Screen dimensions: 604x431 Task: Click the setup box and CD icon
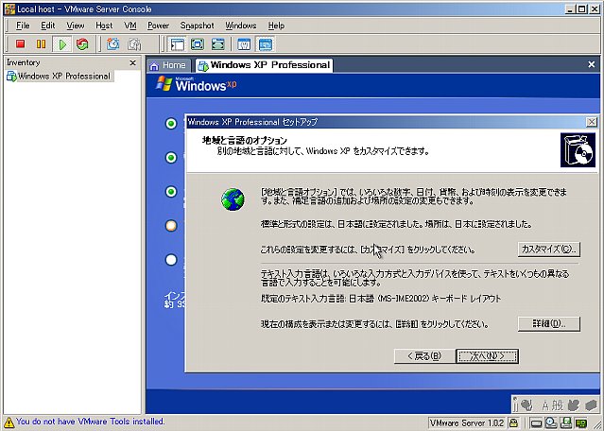(578, 150)
